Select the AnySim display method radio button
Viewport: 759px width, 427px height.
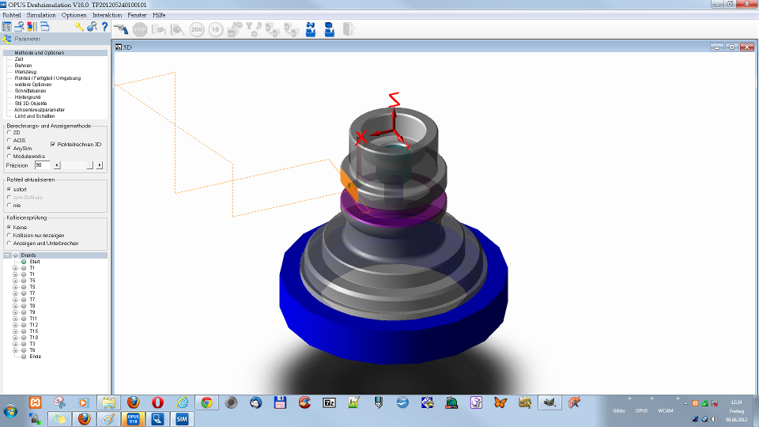(9, 148)
